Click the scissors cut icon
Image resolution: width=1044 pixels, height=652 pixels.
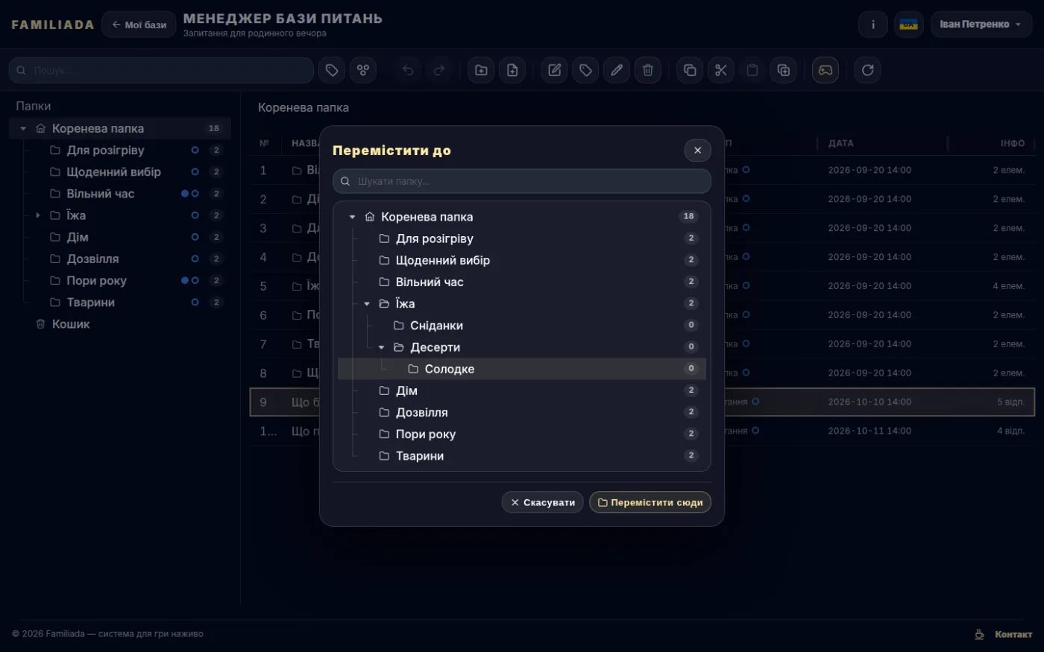click(x=720, y=70)
